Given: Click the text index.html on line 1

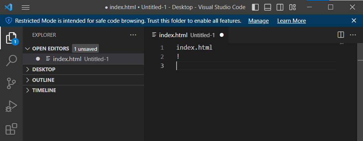Looking at the screenshot, I should [194, 48].
